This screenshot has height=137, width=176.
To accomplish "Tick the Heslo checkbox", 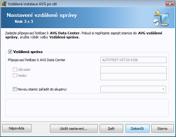I will 15,76.
